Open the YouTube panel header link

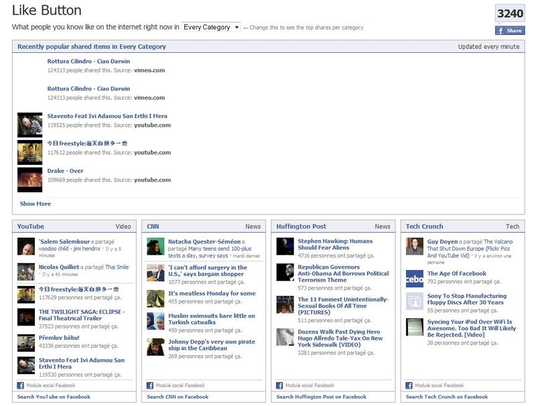coord(30,226)
